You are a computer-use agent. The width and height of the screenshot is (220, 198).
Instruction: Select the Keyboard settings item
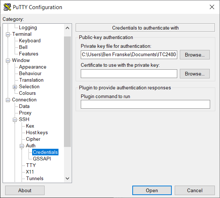tap(30, 40)
